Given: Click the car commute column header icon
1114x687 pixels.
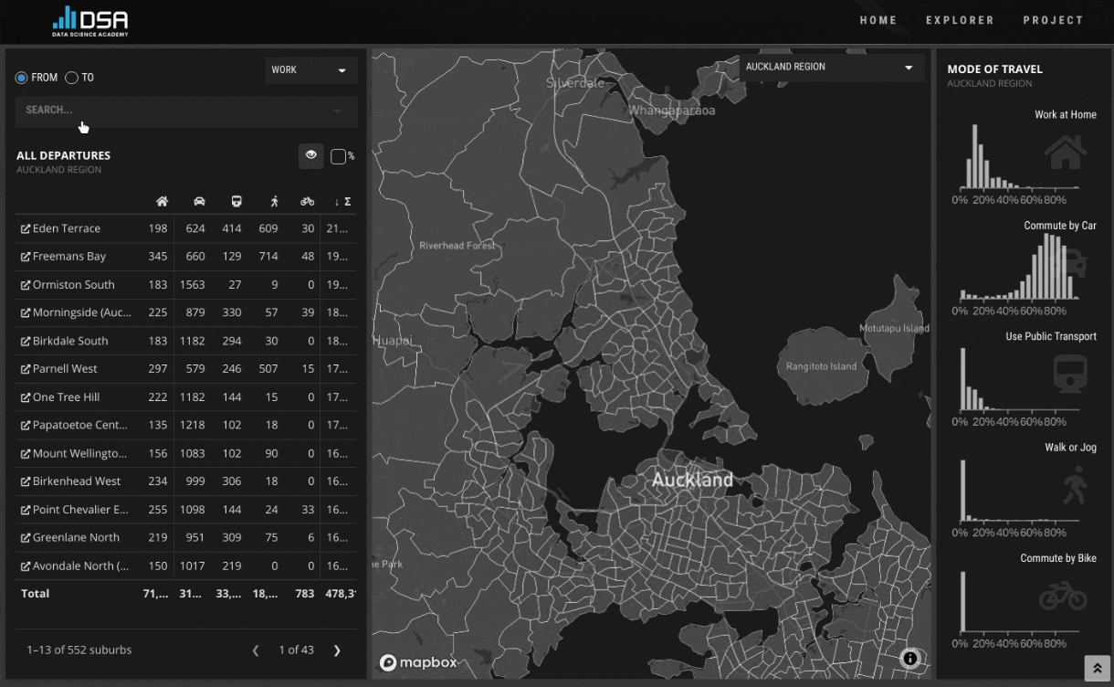Looking at the screenshot, I should click(198, 201).
